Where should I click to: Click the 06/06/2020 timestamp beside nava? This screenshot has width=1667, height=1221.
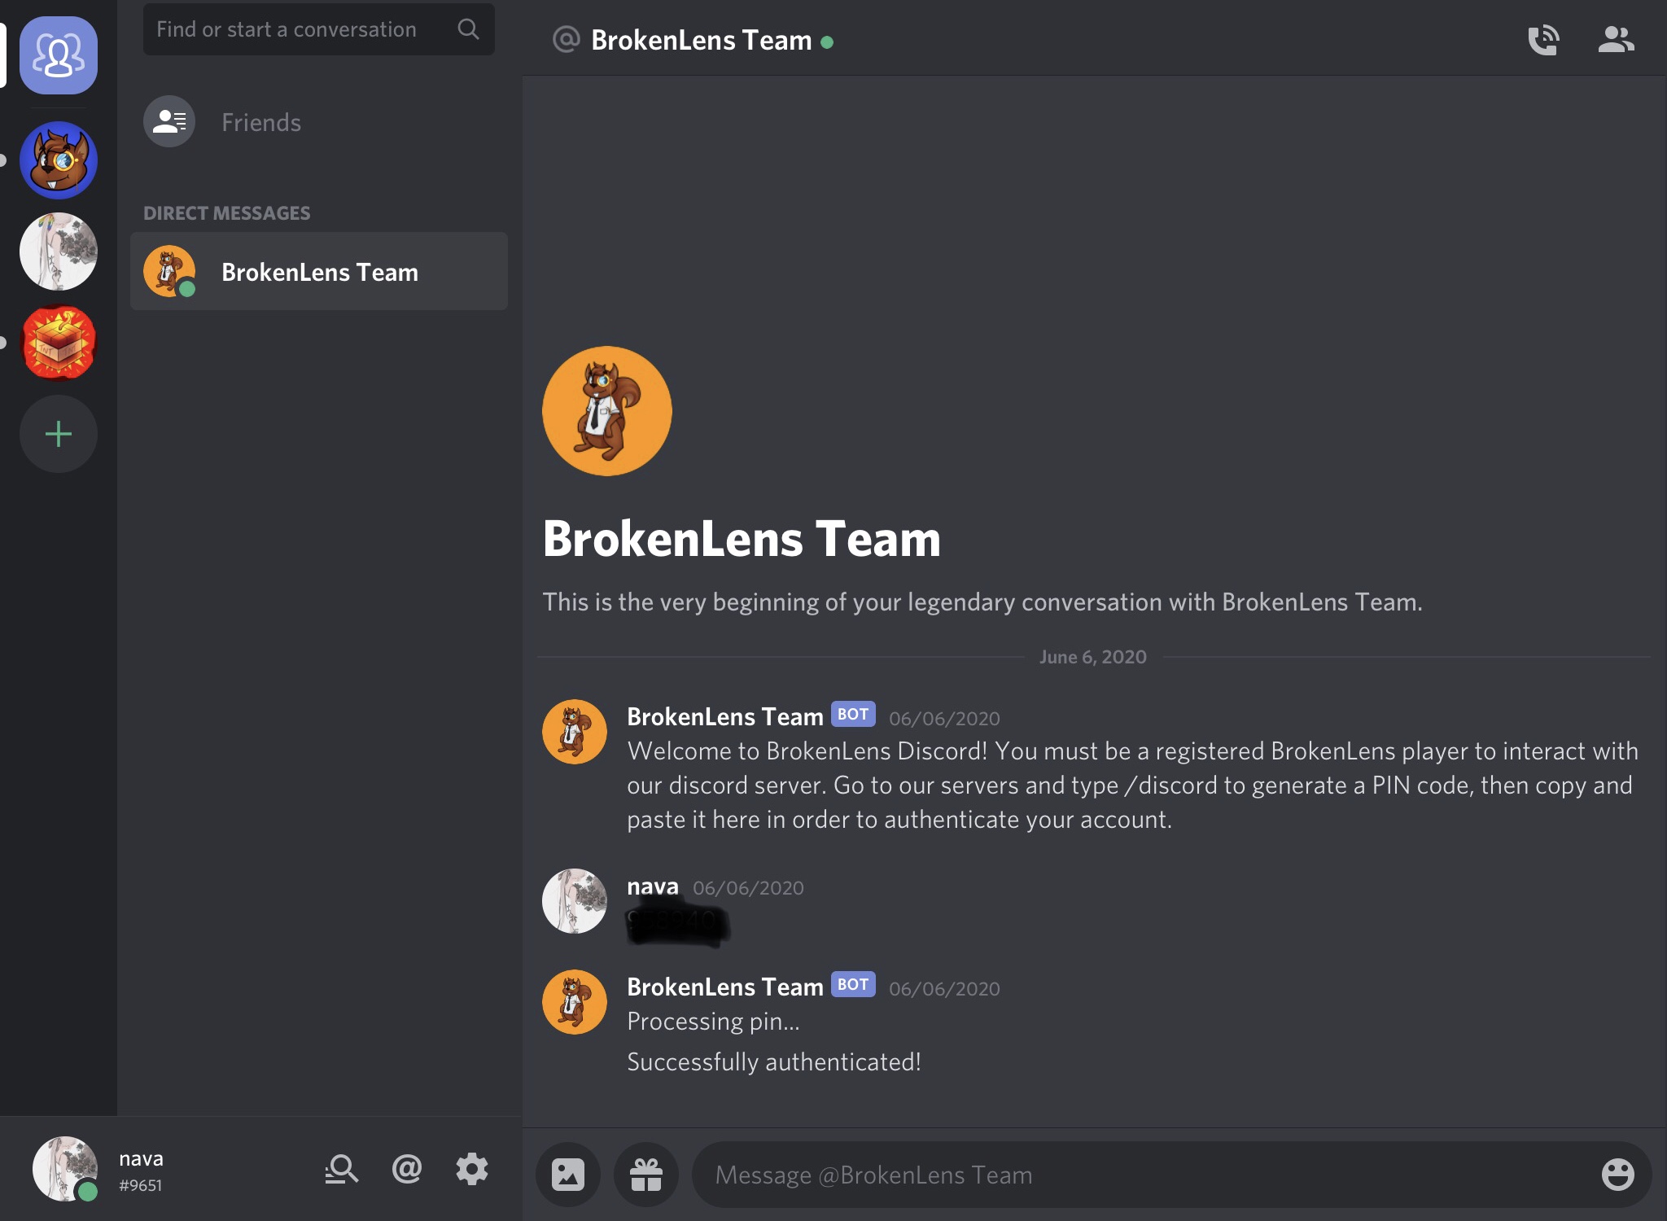click(x=748, y=887)
